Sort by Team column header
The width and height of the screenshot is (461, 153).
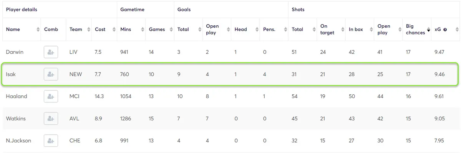76,30
